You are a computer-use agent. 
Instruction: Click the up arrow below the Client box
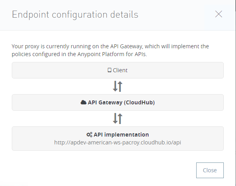(120, 86)
